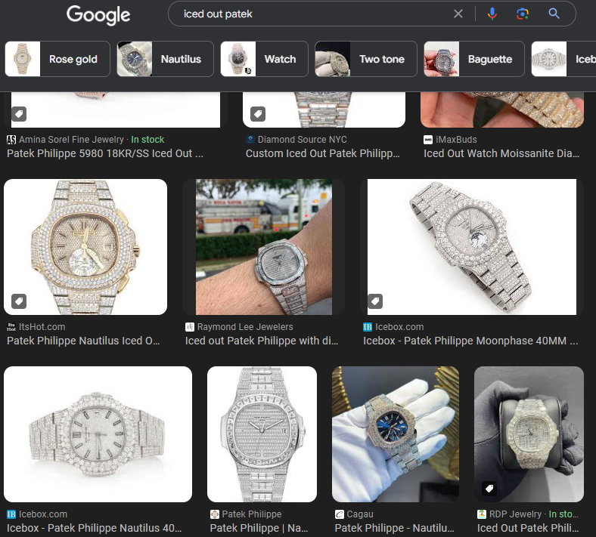Screen dimensions: 596x537
Task: Click the iMaxBuds source link
Action: 456,140
